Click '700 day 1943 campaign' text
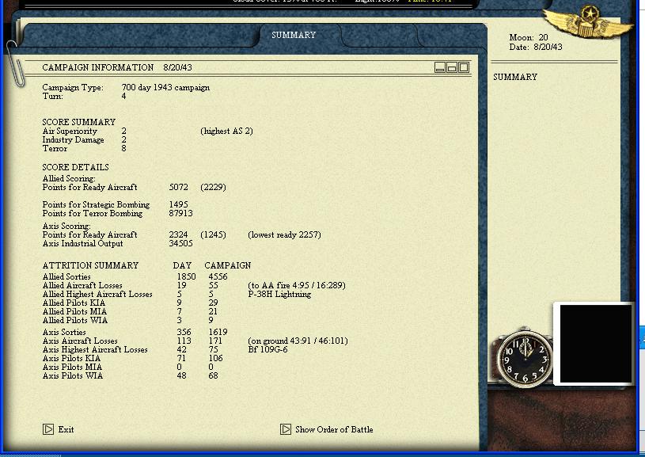The height and width of the screenshot is (457, 645). point(165,88)
